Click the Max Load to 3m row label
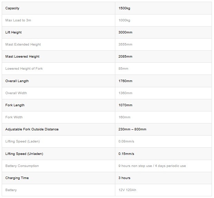214x198 pixels. (x=18, y=20)
